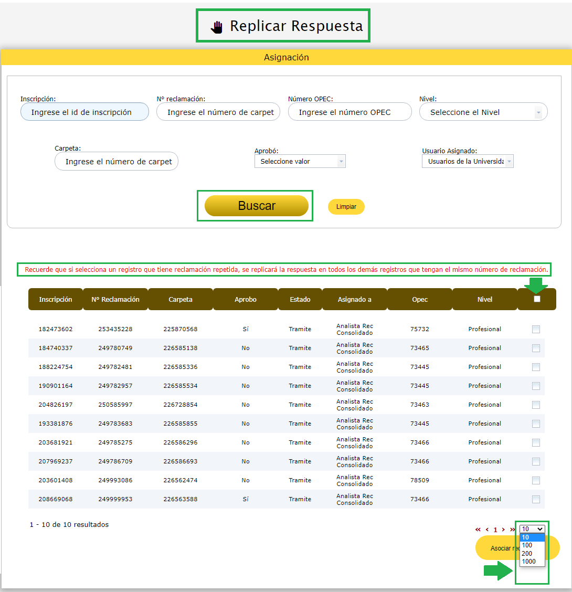Open the Usuario Asignado dropdown

point(468,162)
